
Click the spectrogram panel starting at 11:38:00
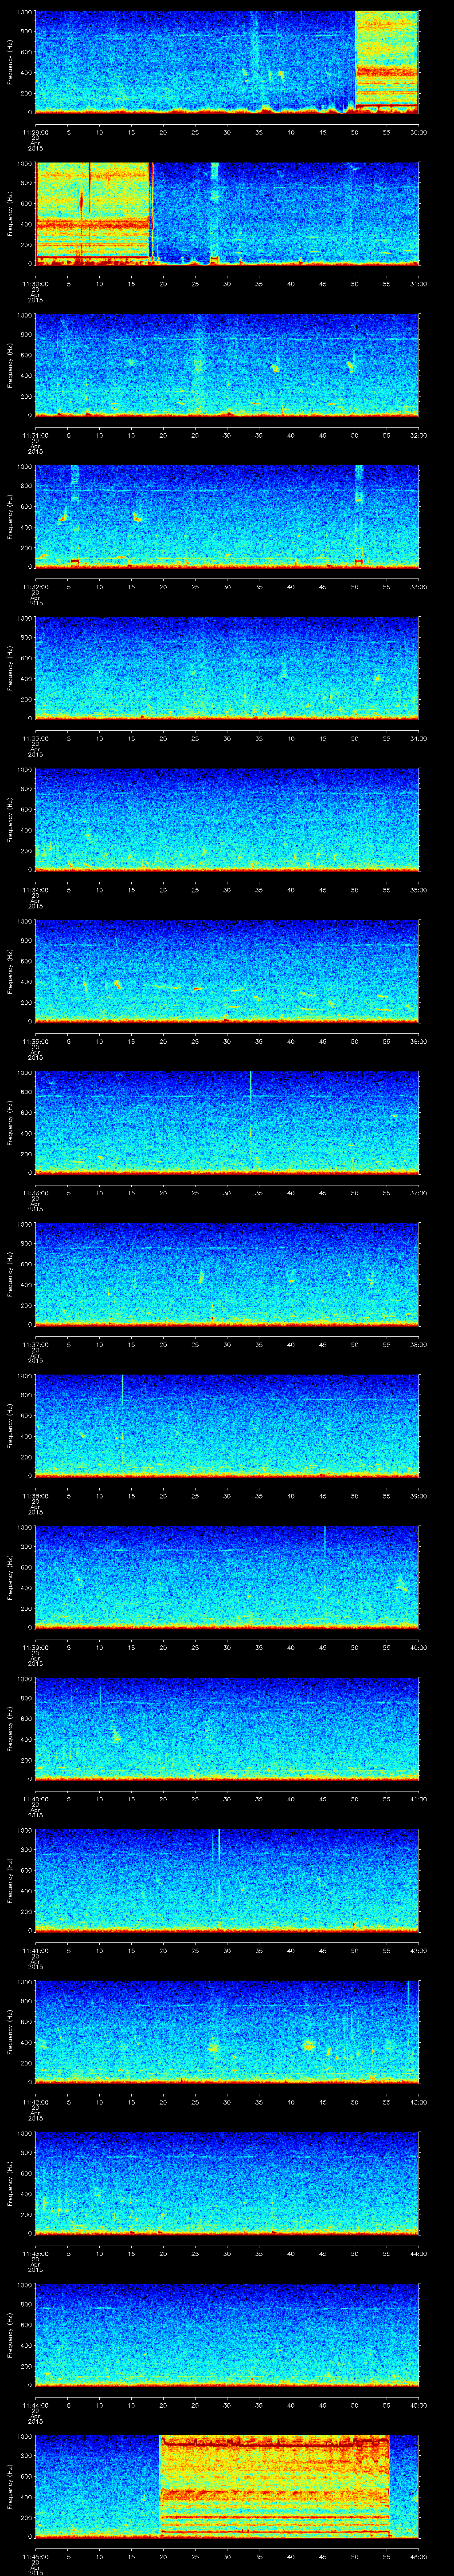pyautogui.click(x=227, y=1425)
